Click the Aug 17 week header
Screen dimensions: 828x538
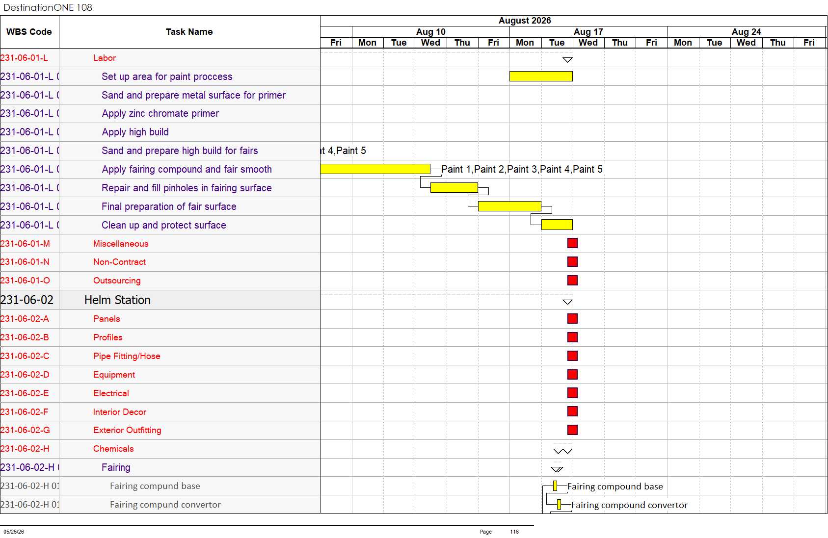(588, 32)
